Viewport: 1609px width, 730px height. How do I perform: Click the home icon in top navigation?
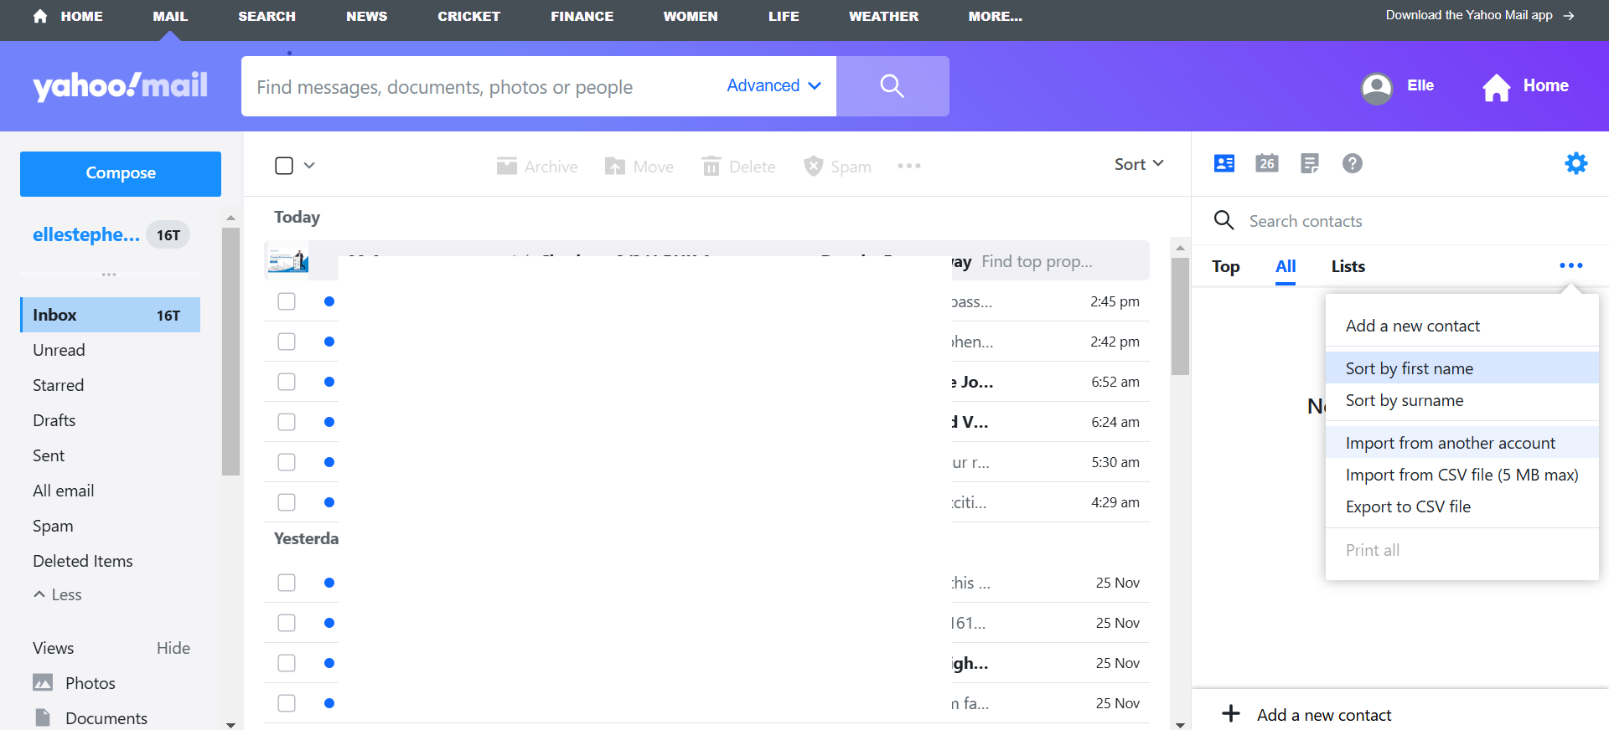click(x=40, y=16)
